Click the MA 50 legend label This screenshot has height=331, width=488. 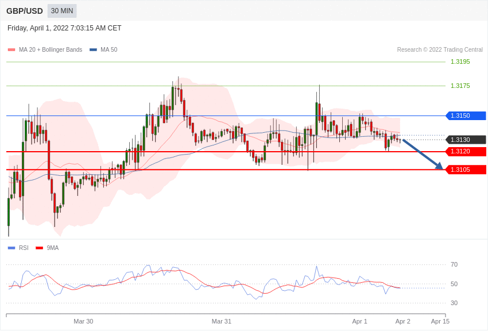point(109,50)
